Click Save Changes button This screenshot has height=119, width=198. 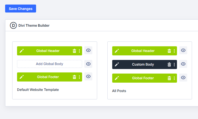[x=20, y=9]
